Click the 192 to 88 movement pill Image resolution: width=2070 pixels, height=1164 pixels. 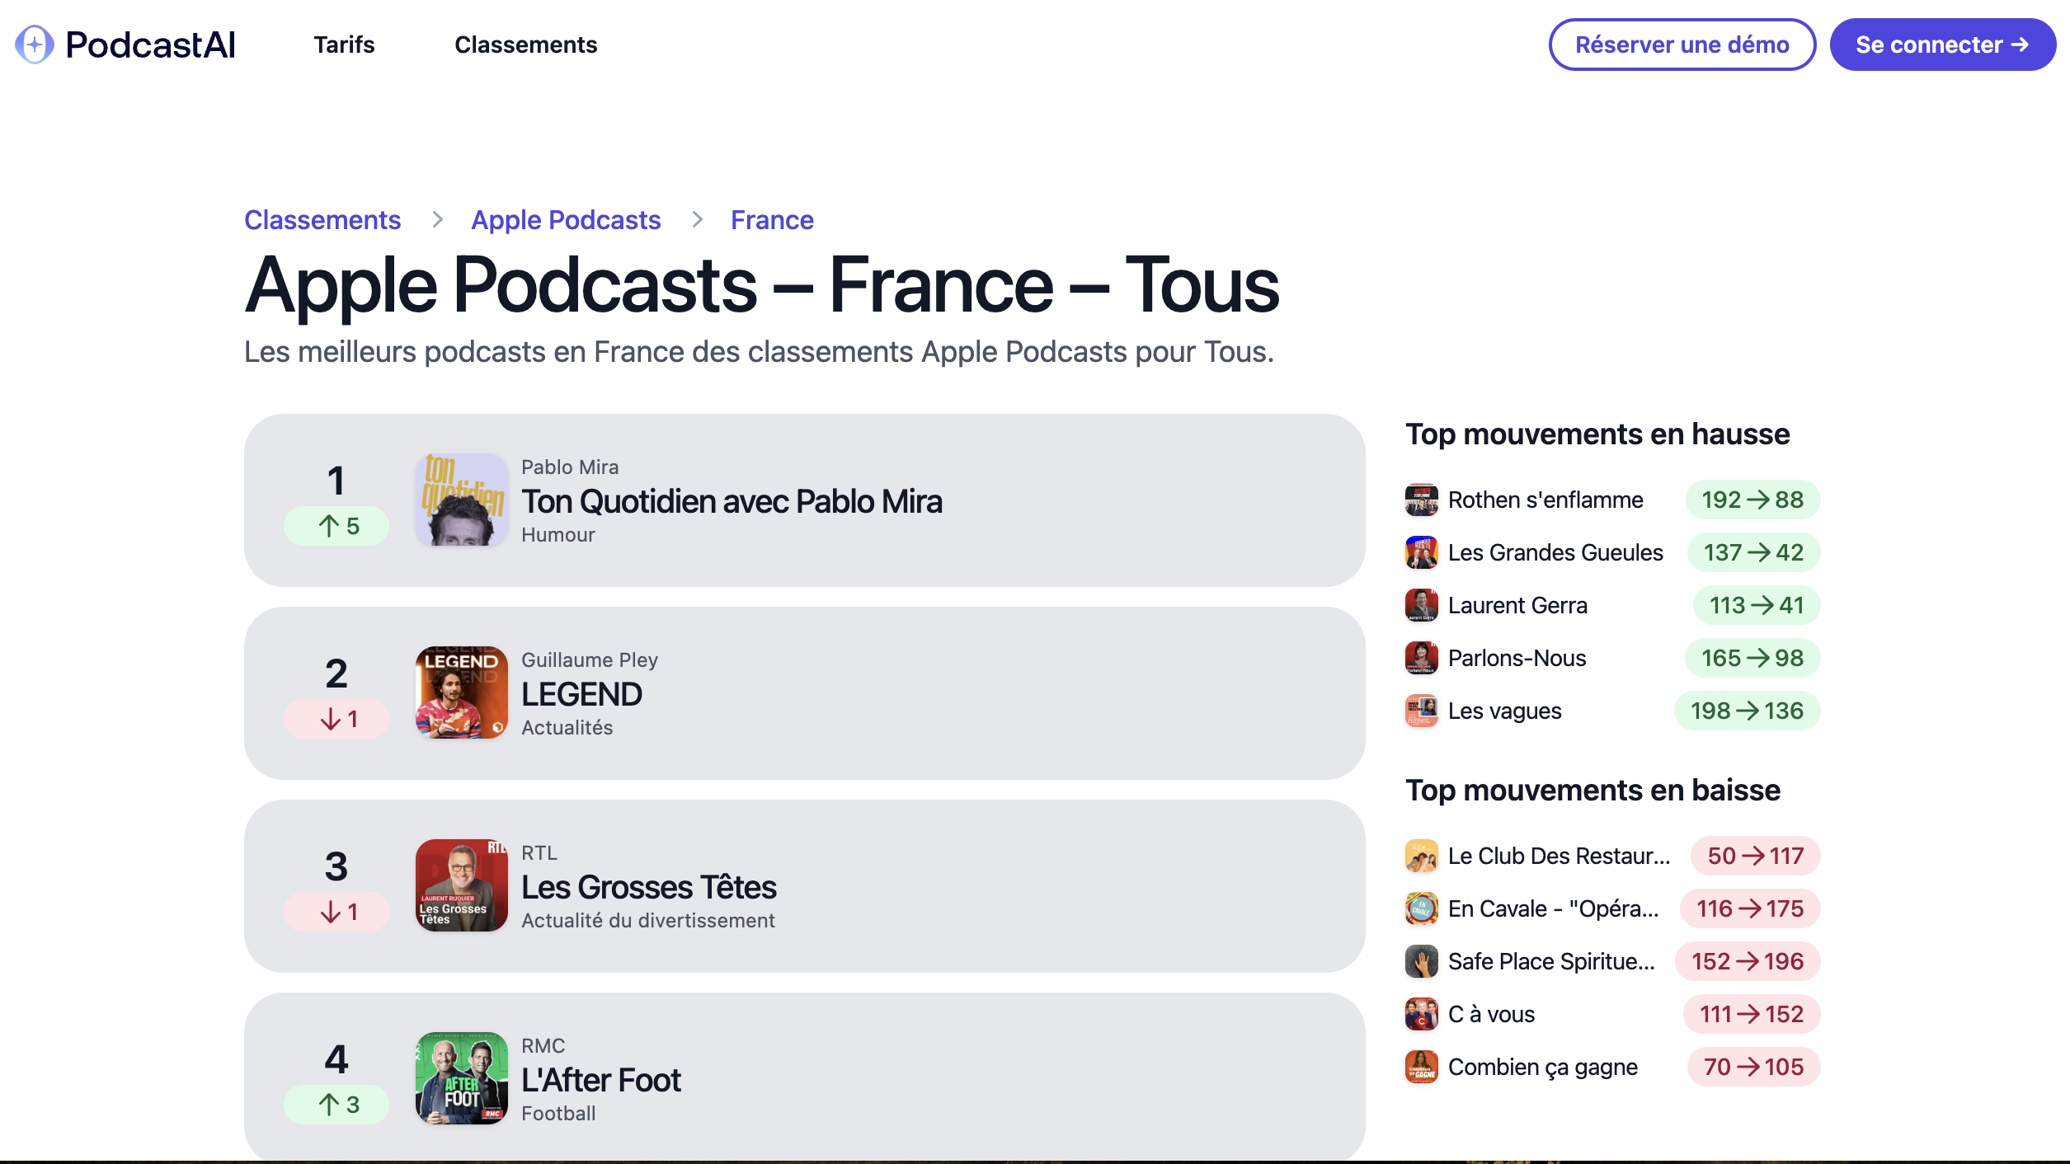coord(1752,500)
